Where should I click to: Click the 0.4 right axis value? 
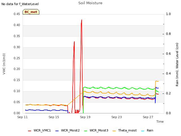point(168,74)
